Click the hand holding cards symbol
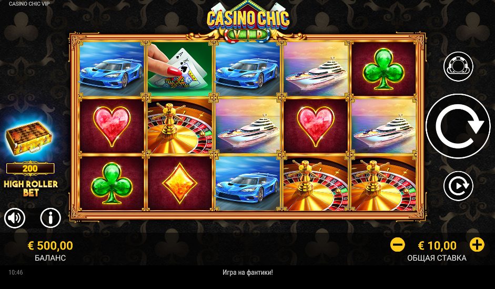The image size is (495, 289). 179,69
